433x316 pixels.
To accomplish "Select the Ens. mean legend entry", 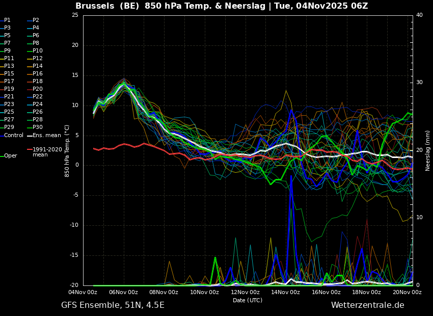I will click(x=46, y=135).
